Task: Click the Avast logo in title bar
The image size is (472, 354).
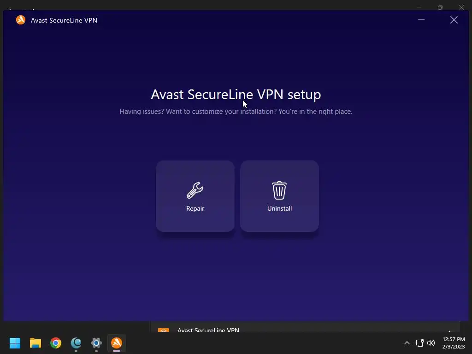Action: (x=21, y=20)
